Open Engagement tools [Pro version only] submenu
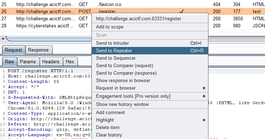Screen dimensions: 265x139 point(150,96)
